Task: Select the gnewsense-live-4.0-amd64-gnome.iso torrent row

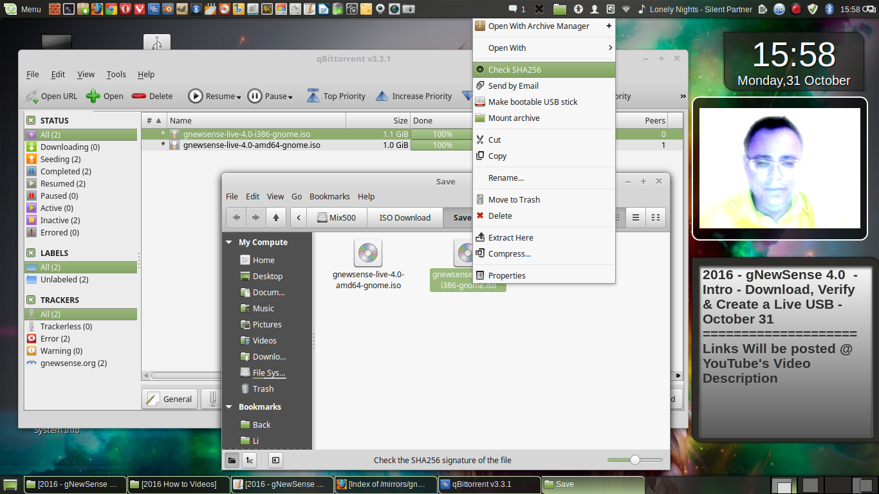Action: (412, 145)
